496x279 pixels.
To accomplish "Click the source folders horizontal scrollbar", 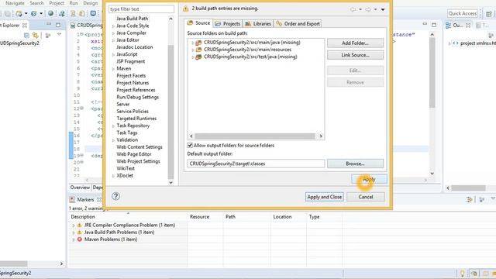I will pyautogui.click(x=256, y=136).
